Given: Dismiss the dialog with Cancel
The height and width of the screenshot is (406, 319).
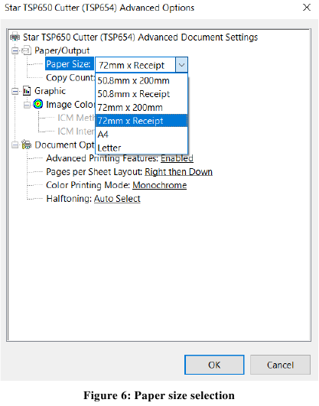Looking at the screenshot, I should point(280,365).
